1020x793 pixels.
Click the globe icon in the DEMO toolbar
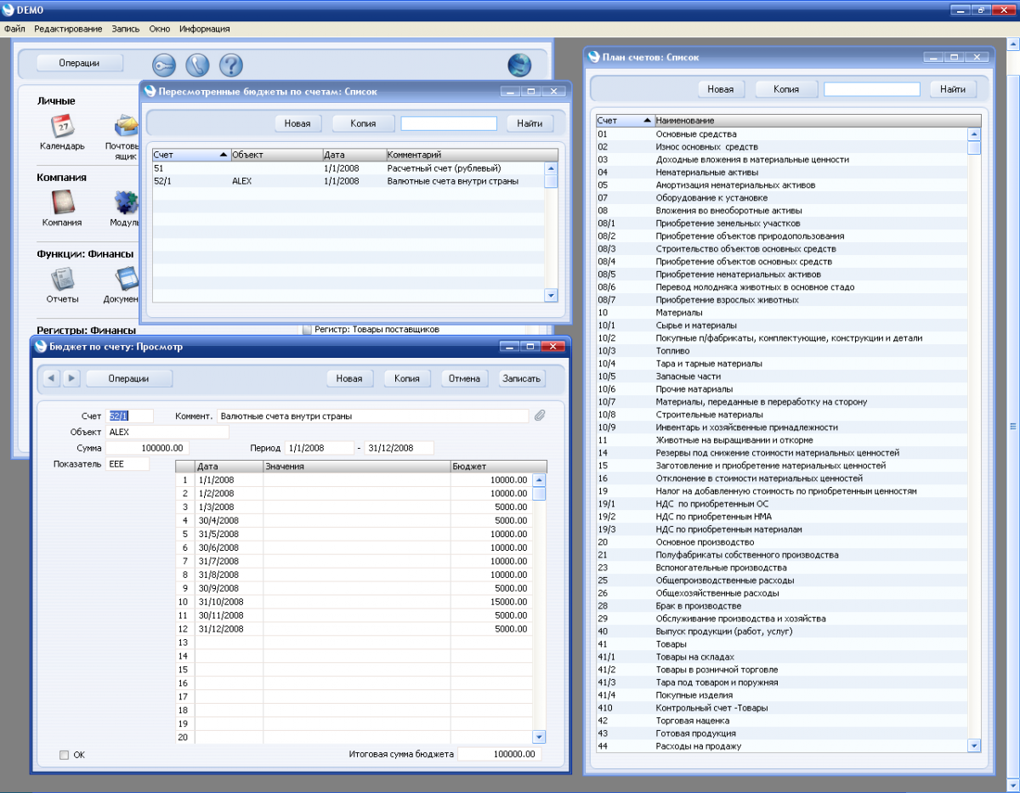click(x=519, y=65)
